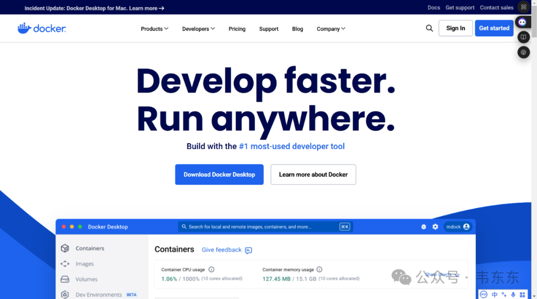Click the podcast broadcast floating icon
Image resolution: width=537 pixels, height=299 pixels.
[x=523, y=52]
